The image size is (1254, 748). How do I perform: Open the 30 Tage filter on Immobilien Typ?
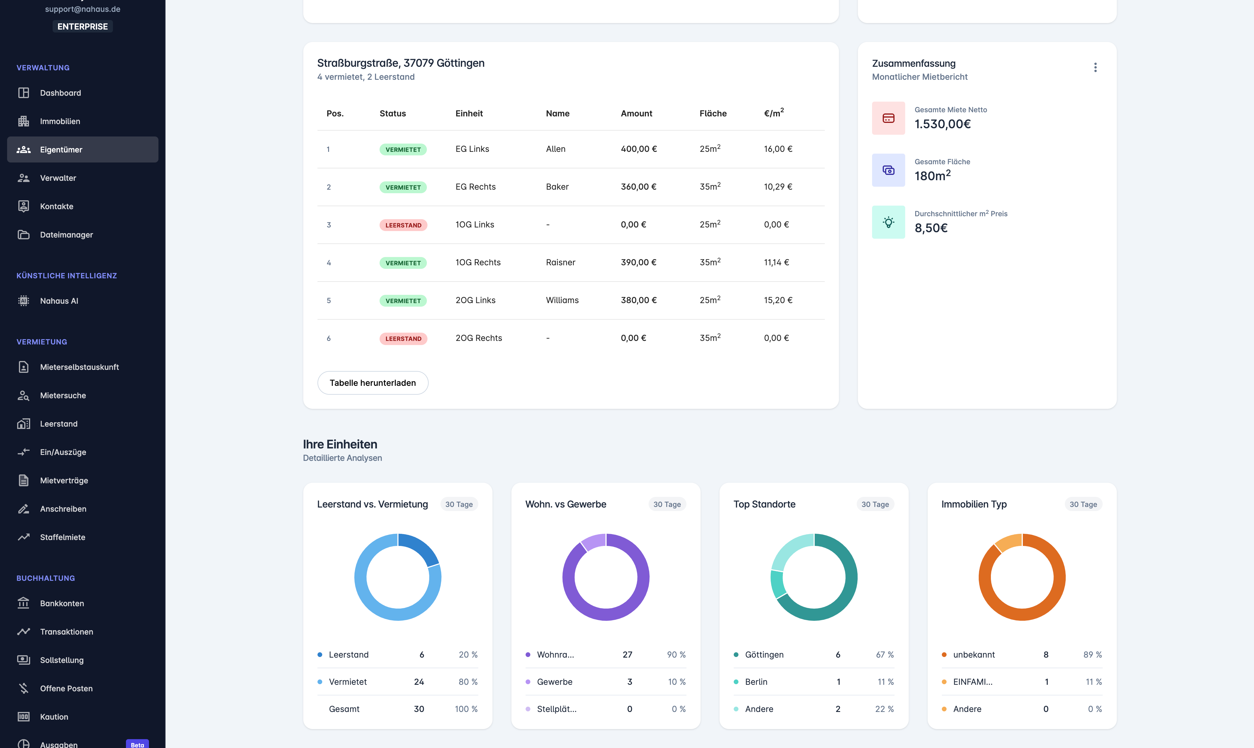click(1083, 504)
